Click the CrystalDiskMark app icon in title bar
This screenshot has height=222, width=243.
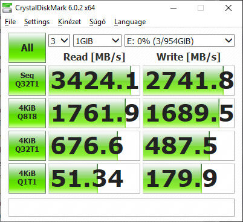coord(7,8)
